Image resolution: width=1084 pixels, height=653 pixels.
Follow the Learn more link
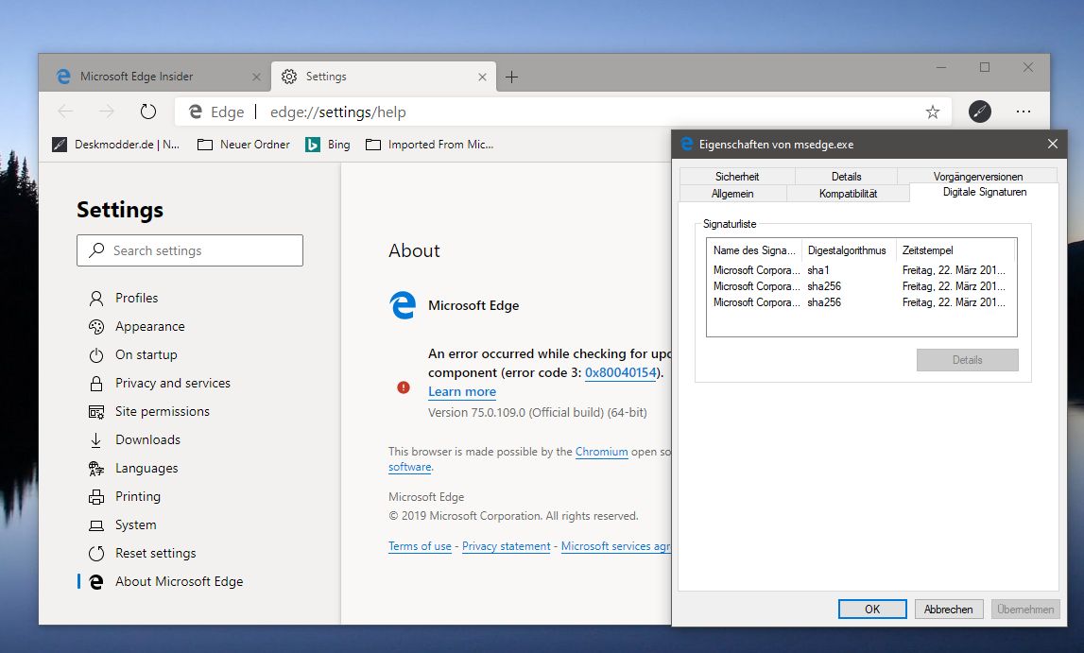coord(462,392)
